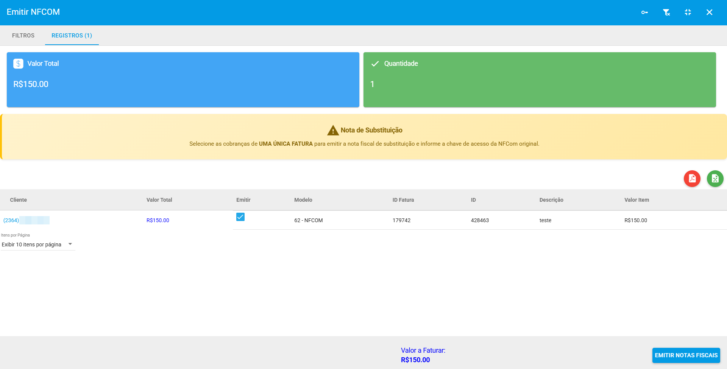
Task: Export records to PDF
Action: 692,179
